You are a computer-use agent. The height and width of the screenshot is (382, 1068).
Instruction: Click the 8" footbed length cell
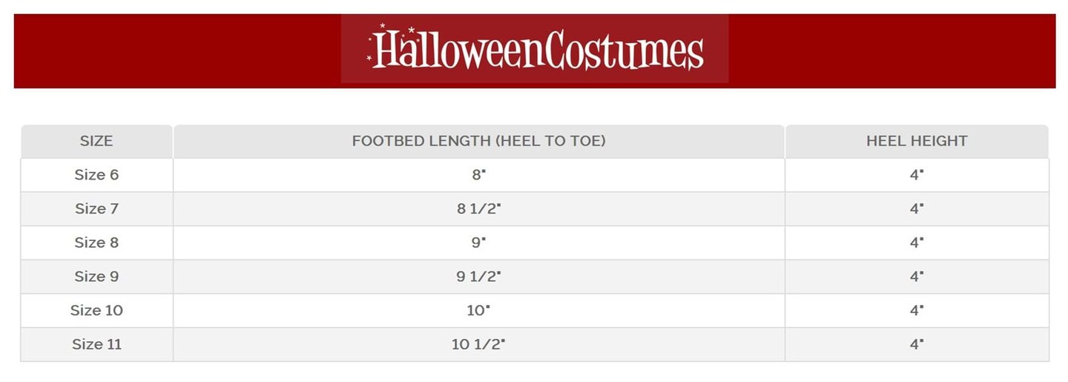click(478, 175)
